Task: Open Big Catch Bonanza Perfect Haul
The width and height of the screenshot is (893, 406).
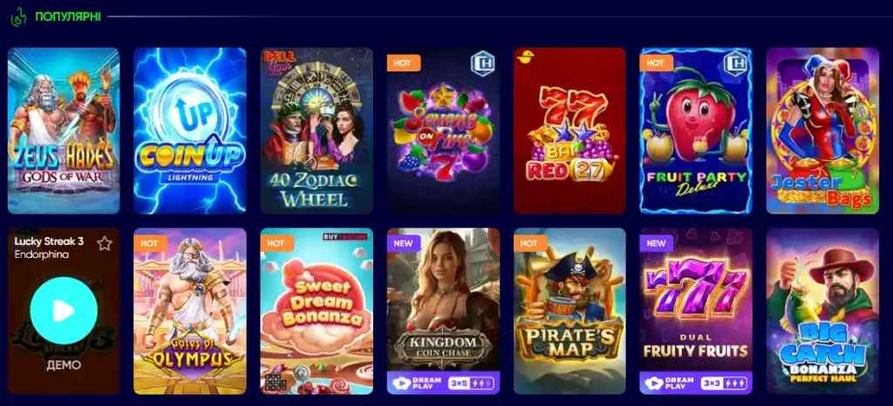Action: pos(822,311)
